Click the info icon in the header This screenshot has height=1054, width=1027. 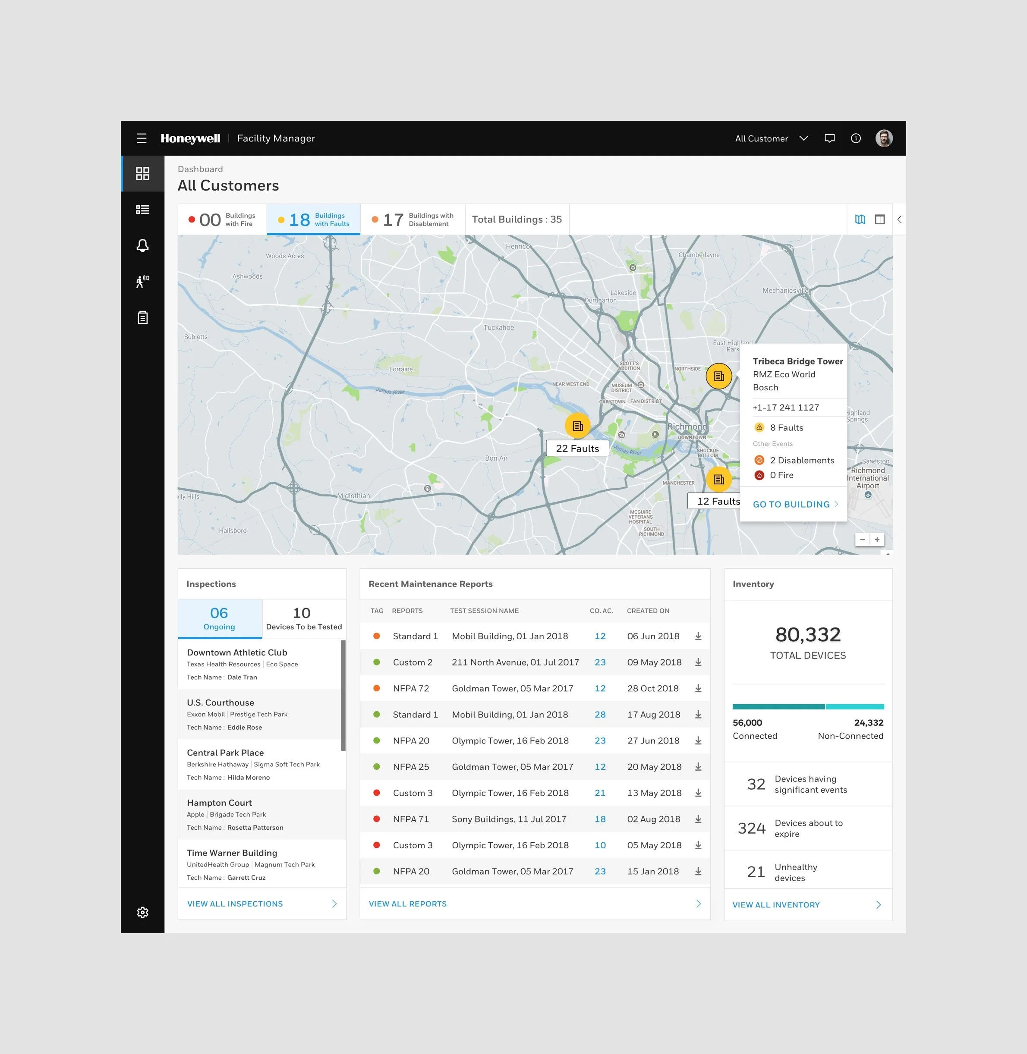855,138
